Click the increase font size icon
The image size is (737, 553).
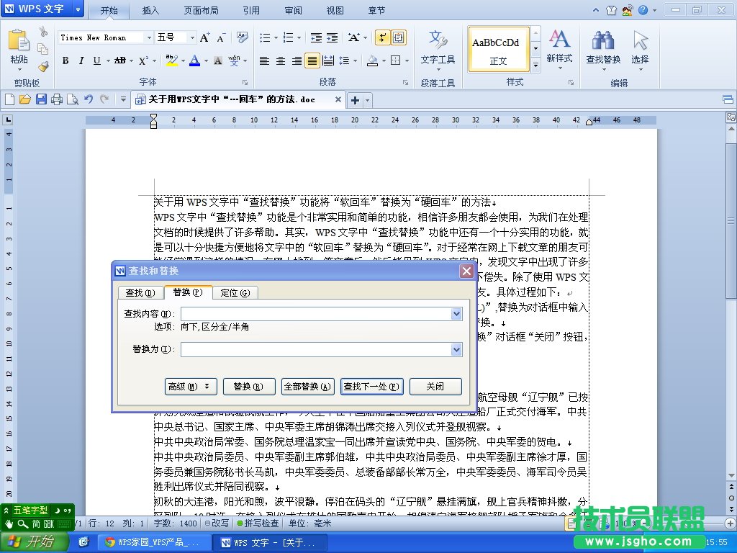(x=204, y=37)
